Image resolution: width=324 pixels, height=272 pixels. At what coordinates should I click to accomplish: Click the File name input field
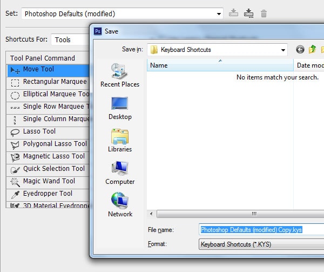tap(261, 230)
